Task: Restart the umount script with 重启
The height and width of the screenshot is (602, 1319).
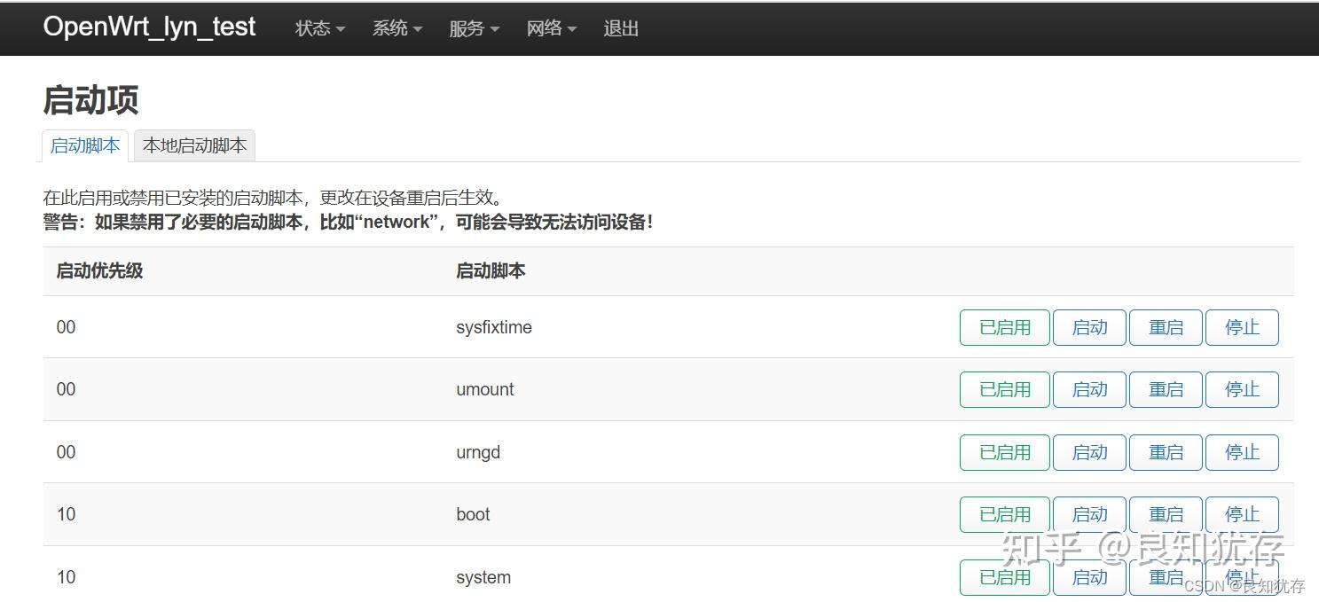Action: tap(1165, 389)
